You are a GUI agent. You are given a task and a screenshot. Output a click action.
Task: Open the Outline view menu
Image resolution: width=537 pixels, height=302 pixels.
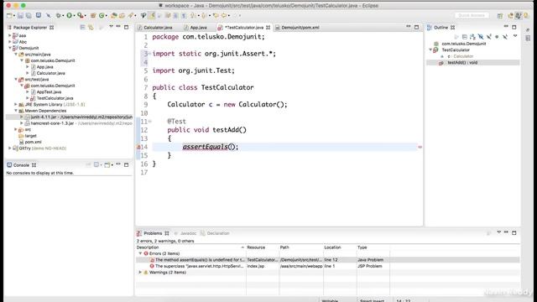pyautogui.click(x=515, y=36)
